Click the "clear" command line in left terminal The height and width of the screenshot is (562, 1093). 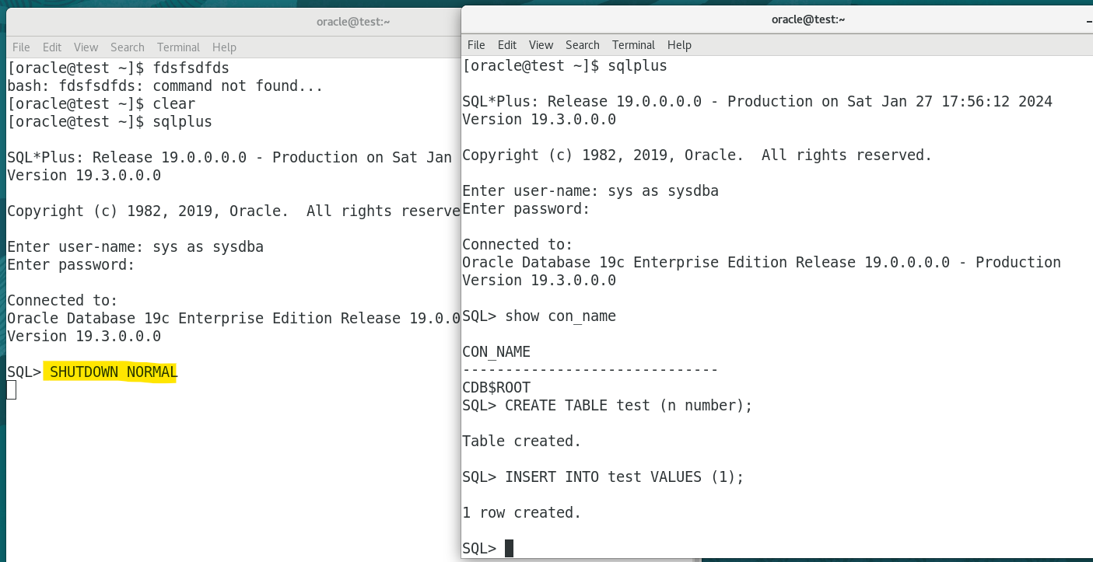point(101,104)
